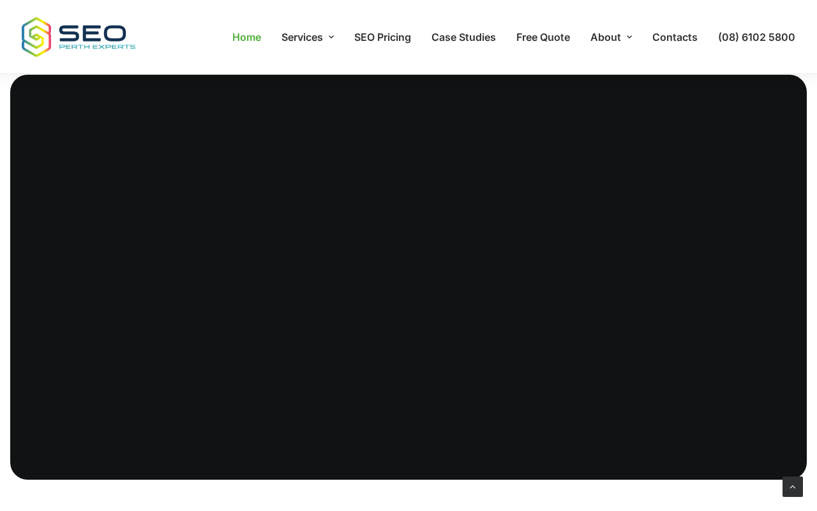Screen dimensions: 817x511
Task: View the Case Studies page
Action: 463,37
